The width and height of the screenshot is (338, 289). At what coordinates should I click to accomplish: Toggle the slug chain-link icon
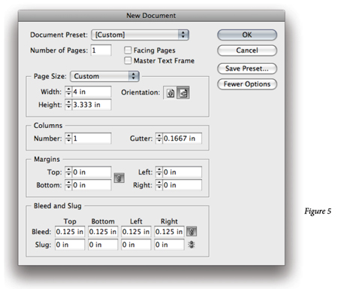tap(192, 245)
